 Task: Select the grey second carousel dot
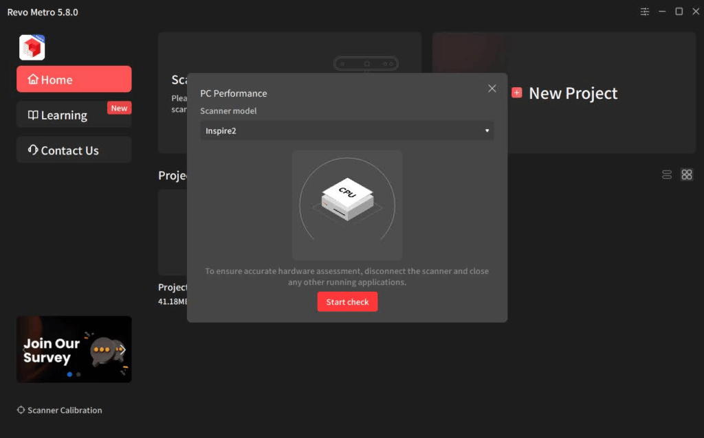(78, 375)
